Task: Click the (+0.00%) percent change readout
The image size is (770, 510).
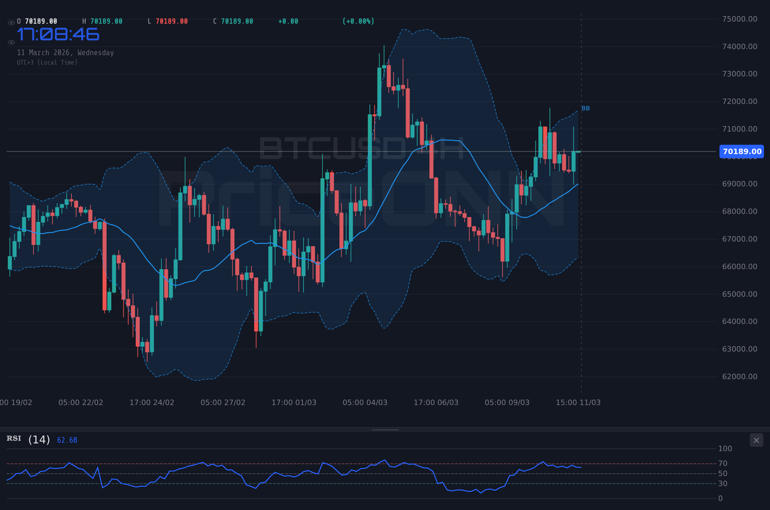Action: coord(358,21)
